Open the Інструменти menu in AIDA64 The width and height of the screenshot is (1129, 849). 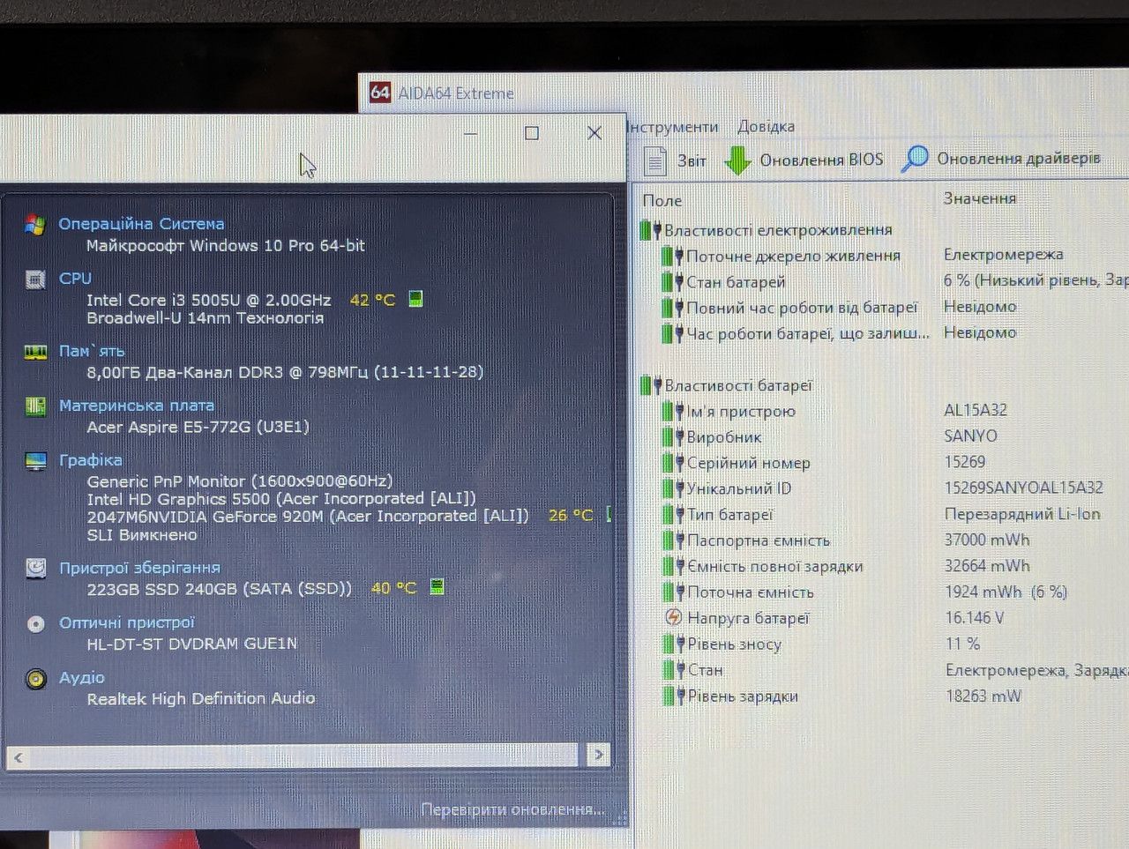tap(673, 127)
